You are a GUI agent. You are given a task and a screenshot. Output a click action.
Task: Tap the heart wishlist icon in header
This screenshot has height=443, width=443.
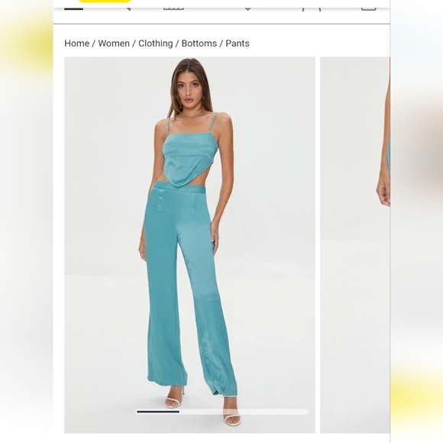(x=247, y=8)
